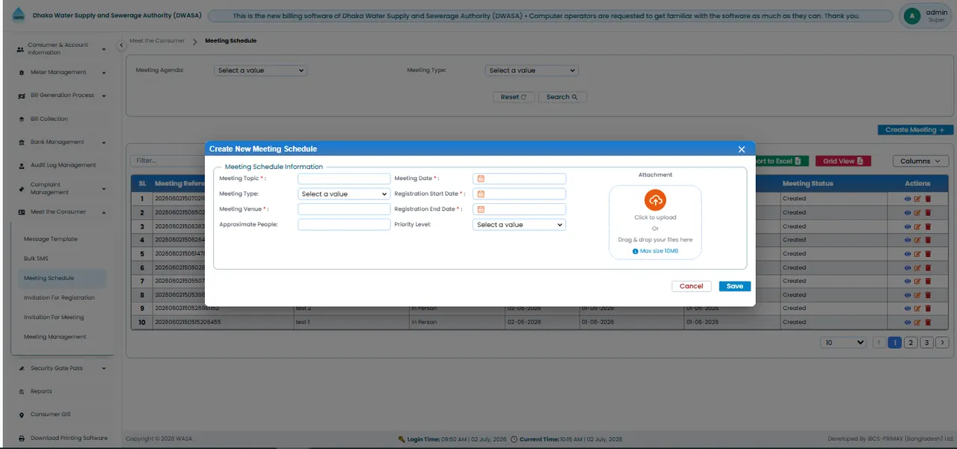Collapse the sidebar with the arrow icon
Viewport: 957px width, 449px height.
pos(121,46)
